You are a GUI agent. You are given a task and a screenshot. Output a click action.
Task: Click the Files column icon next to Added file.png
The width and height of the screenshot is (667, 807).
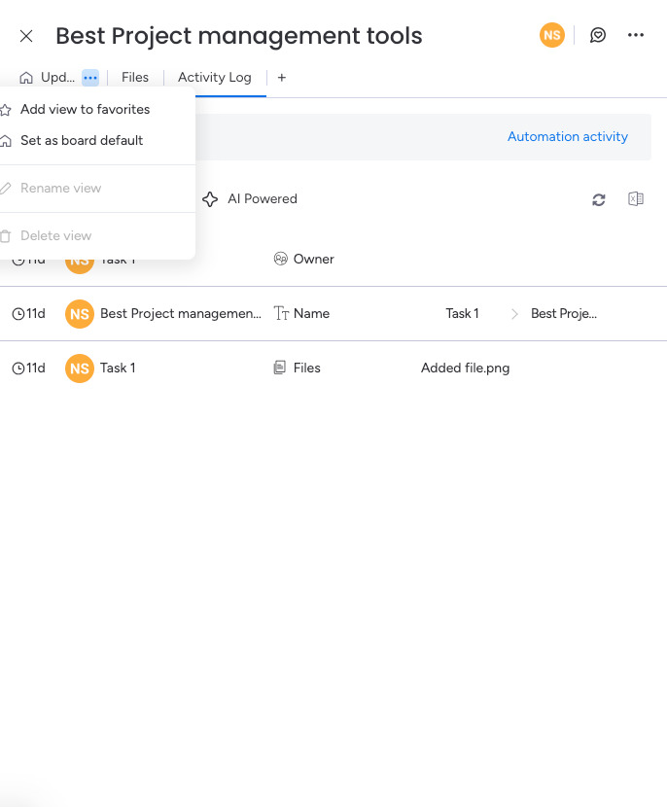coord(279,368)
